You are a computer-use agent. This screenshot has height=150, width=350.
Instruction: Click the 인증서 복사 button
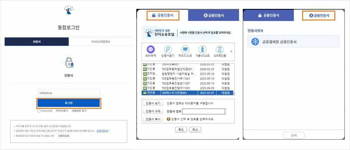[153, 119]
